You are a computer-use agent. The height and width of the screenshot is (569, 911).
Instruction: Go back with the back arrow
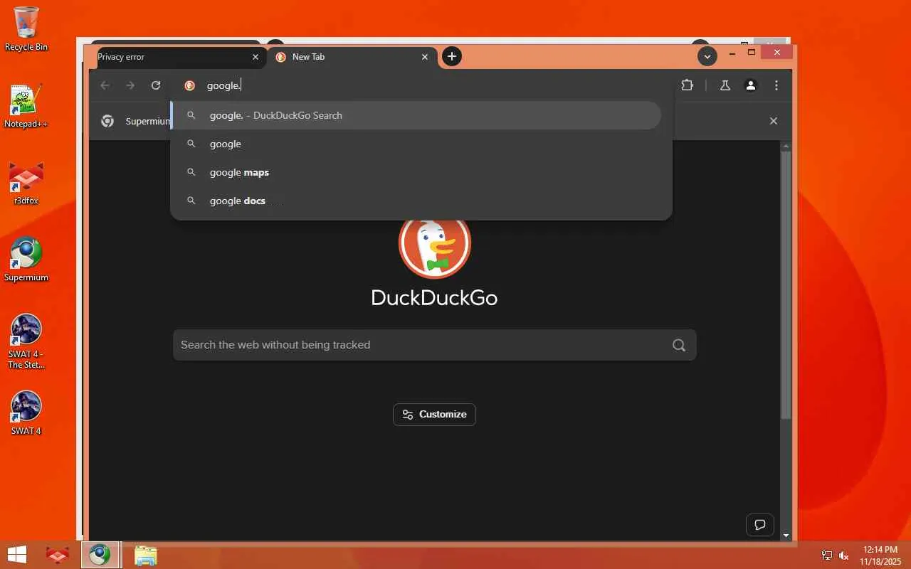105,85
